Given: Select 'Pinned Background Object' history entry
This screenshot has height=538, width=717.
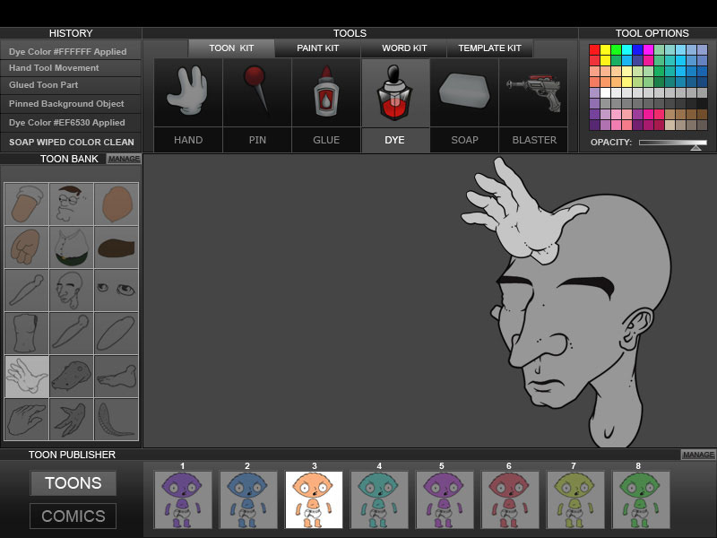Looking at the screenshot, I should click(x=71, y=104).
